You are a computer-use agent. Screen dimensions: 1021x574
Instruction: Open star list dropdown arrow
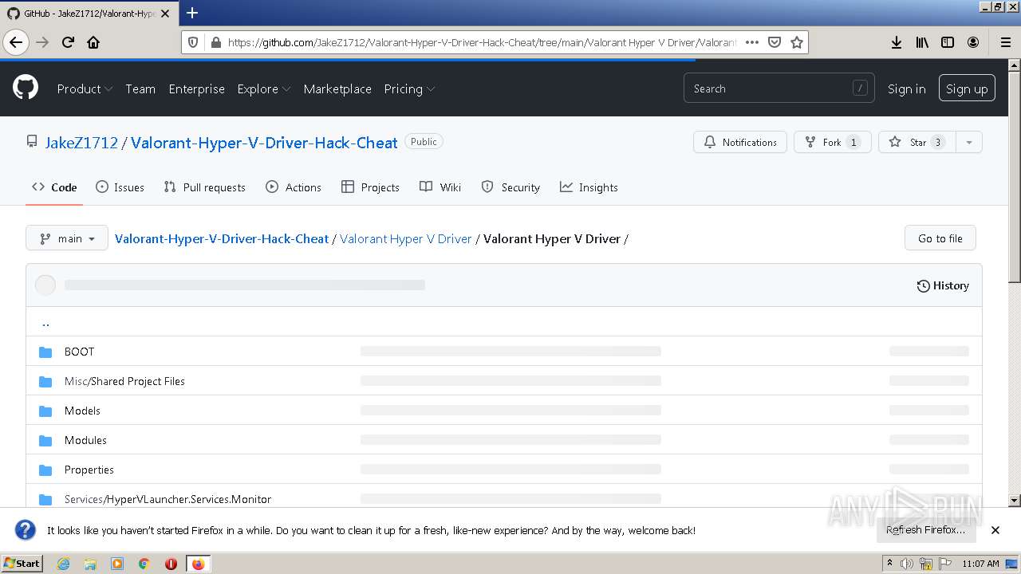click(969, 142)
